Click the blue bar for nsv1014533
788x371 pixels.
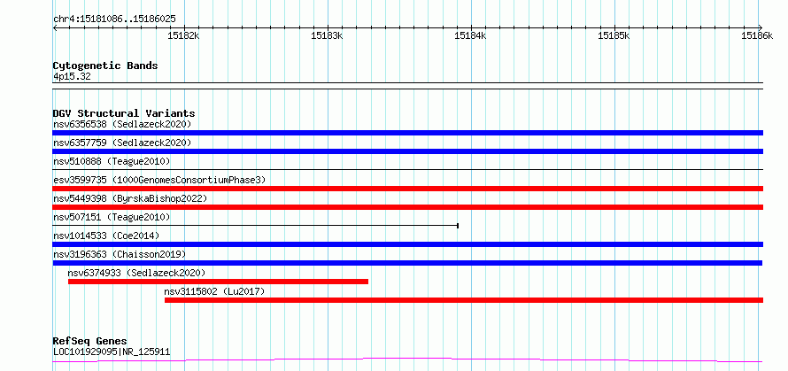coord(407,244)
